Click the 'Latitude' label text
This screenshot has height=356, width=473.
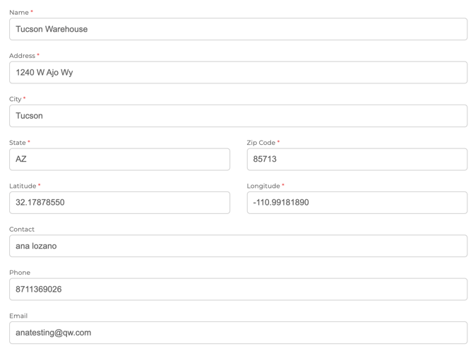pos(23,186)
